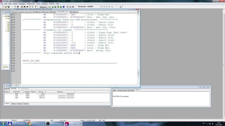Open the Total Commander taskbar item
Viewport: 225px width, 126px height.
click(x=16, y=124)
